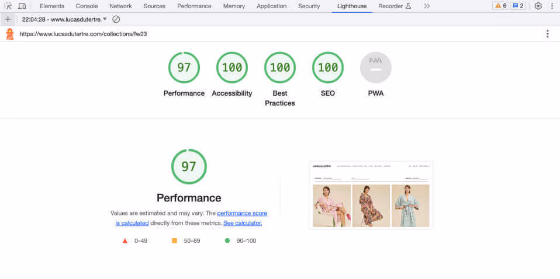Image resolution: width=560 pixels, height=279 pixels.
Task: Switch to the Console tab
Action: click(87, 6)
